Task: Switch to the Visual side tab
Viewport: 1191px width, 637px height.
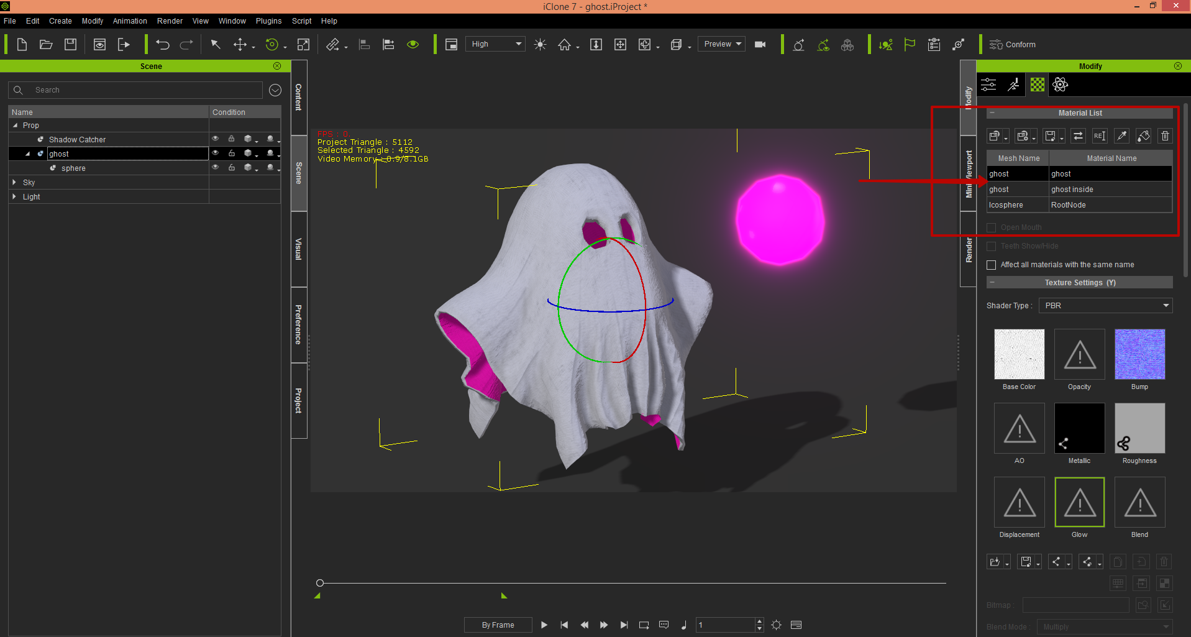Action: coord(299,249)
